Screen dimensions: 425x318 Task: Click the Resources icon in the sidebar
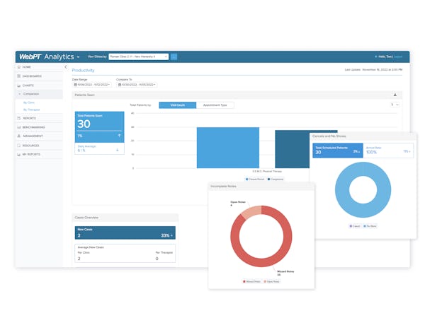click(18, 145)
